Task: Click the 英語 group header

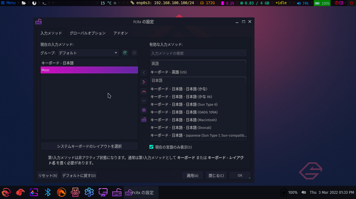Action: 198,64
